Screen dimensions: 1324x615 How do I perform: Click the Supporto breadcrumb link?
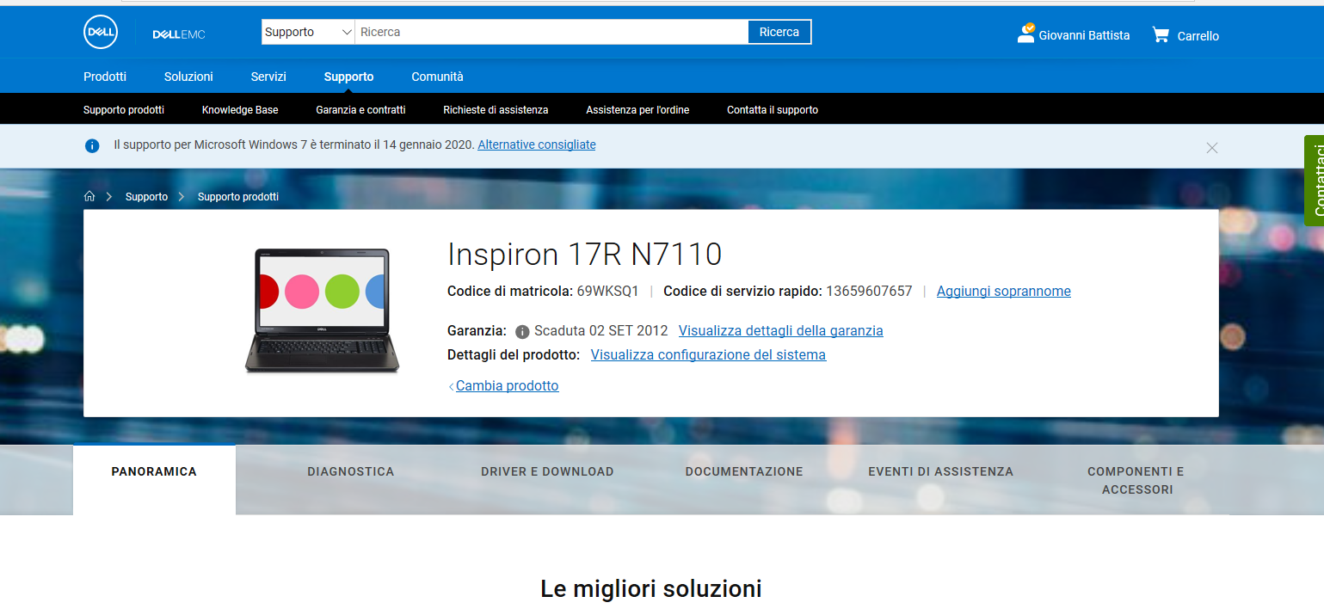click(x=146, y=197)
